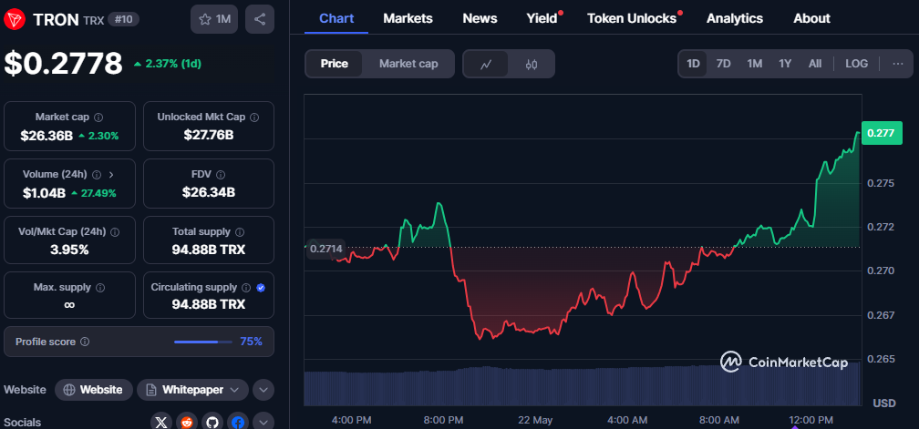Screen dimensions: 919x429
Task: Click the verified badge by Circulating supply
Action: [x=261, y=287]
